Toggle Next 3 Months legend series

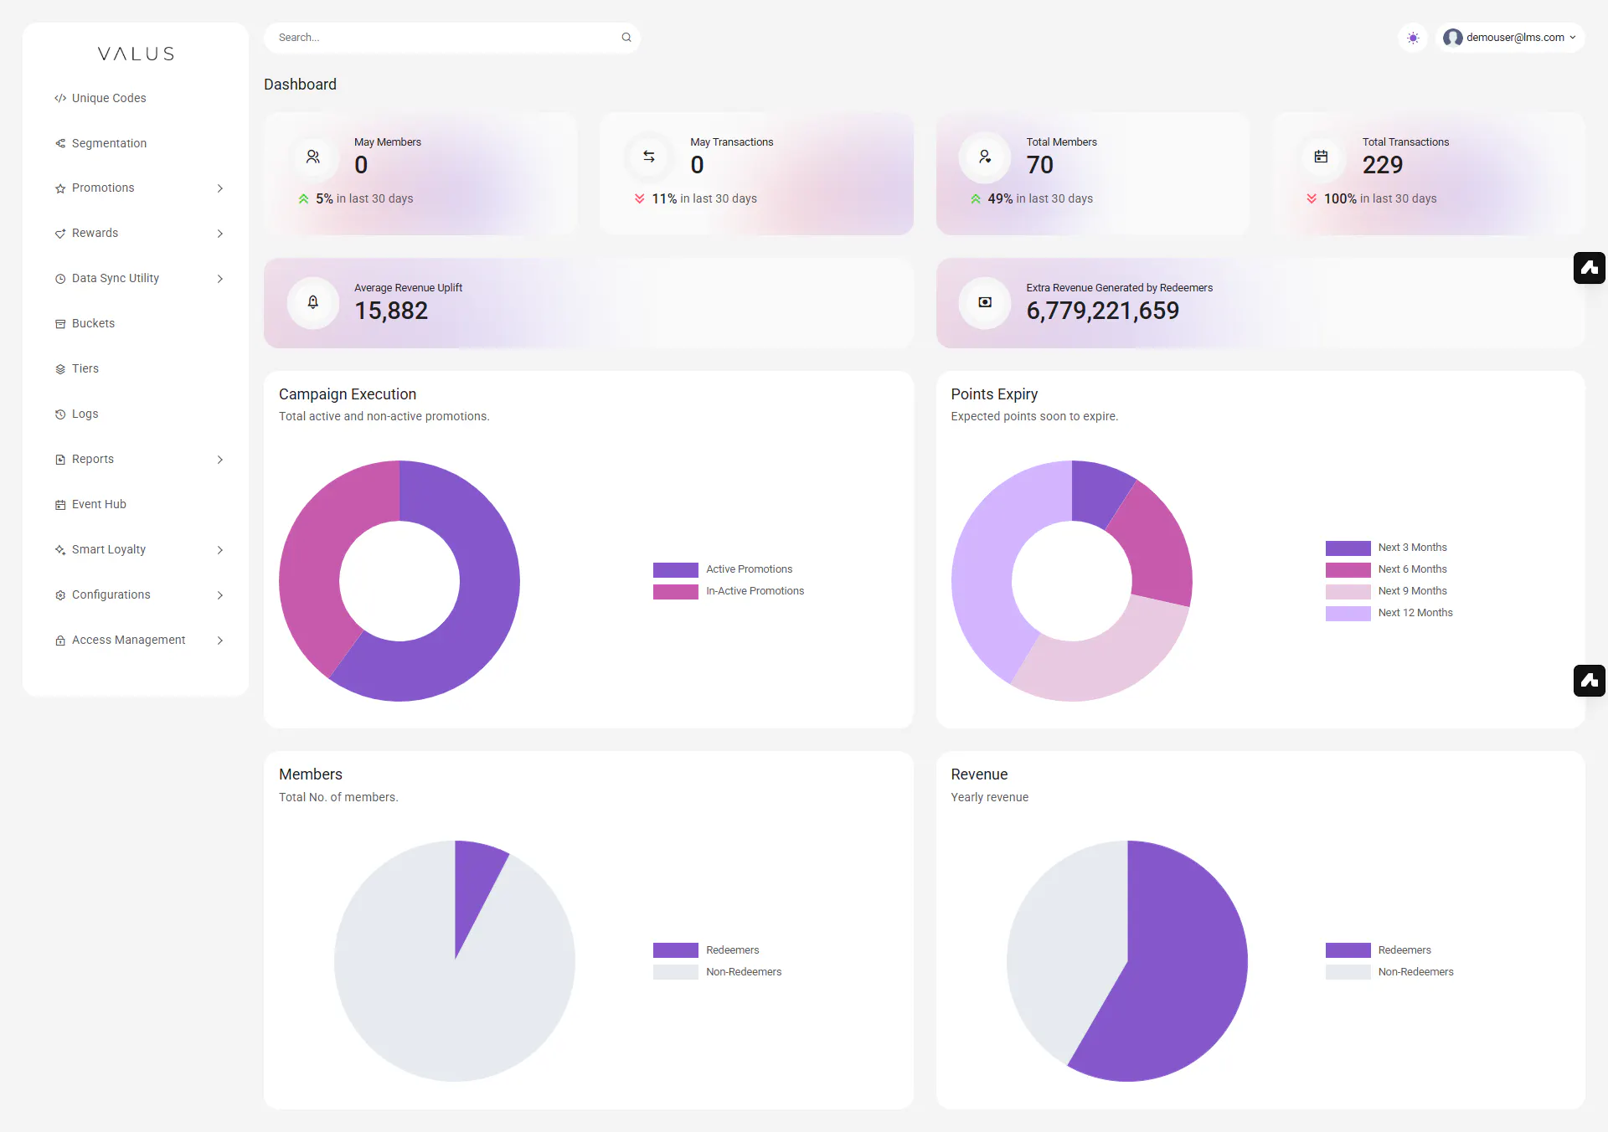1386,548
